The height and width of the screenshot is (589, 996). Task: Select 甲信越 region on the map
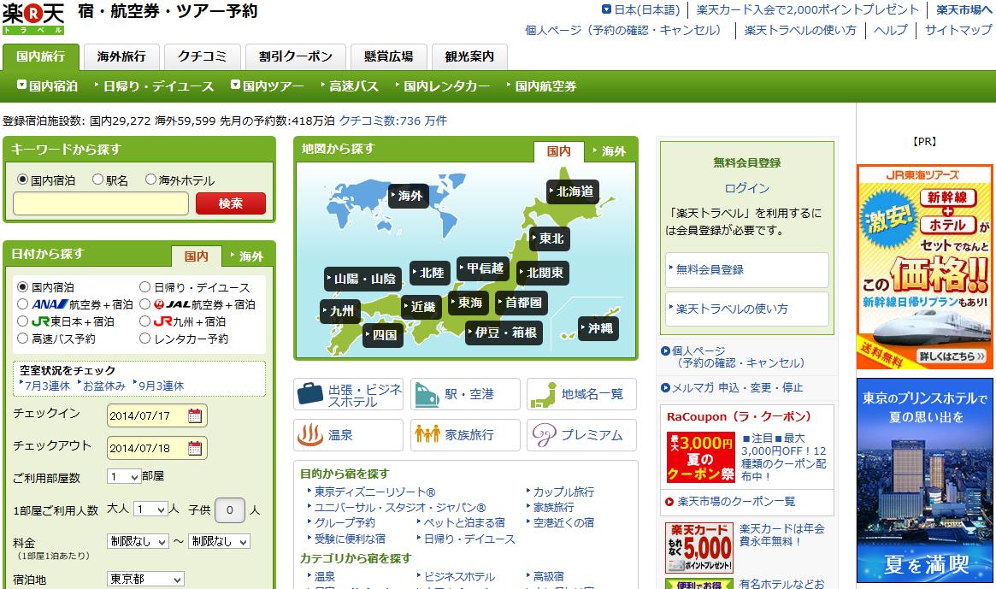[483, 268]
